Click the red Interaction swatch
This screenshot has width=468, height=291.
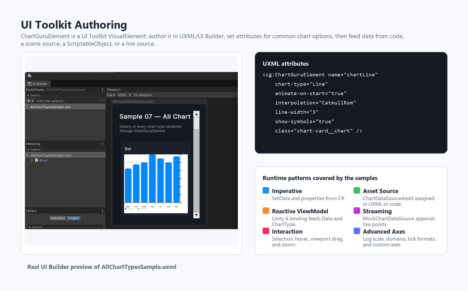coord(266,231)
